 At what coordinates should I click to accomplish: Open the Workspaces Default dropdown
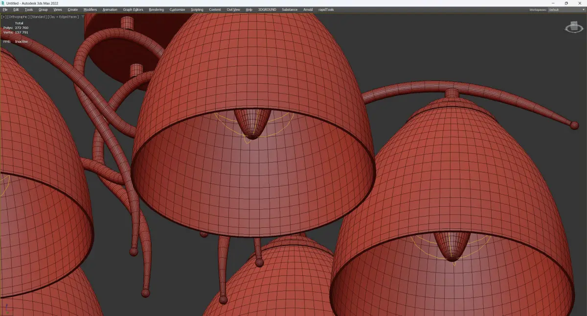(566, 9)
